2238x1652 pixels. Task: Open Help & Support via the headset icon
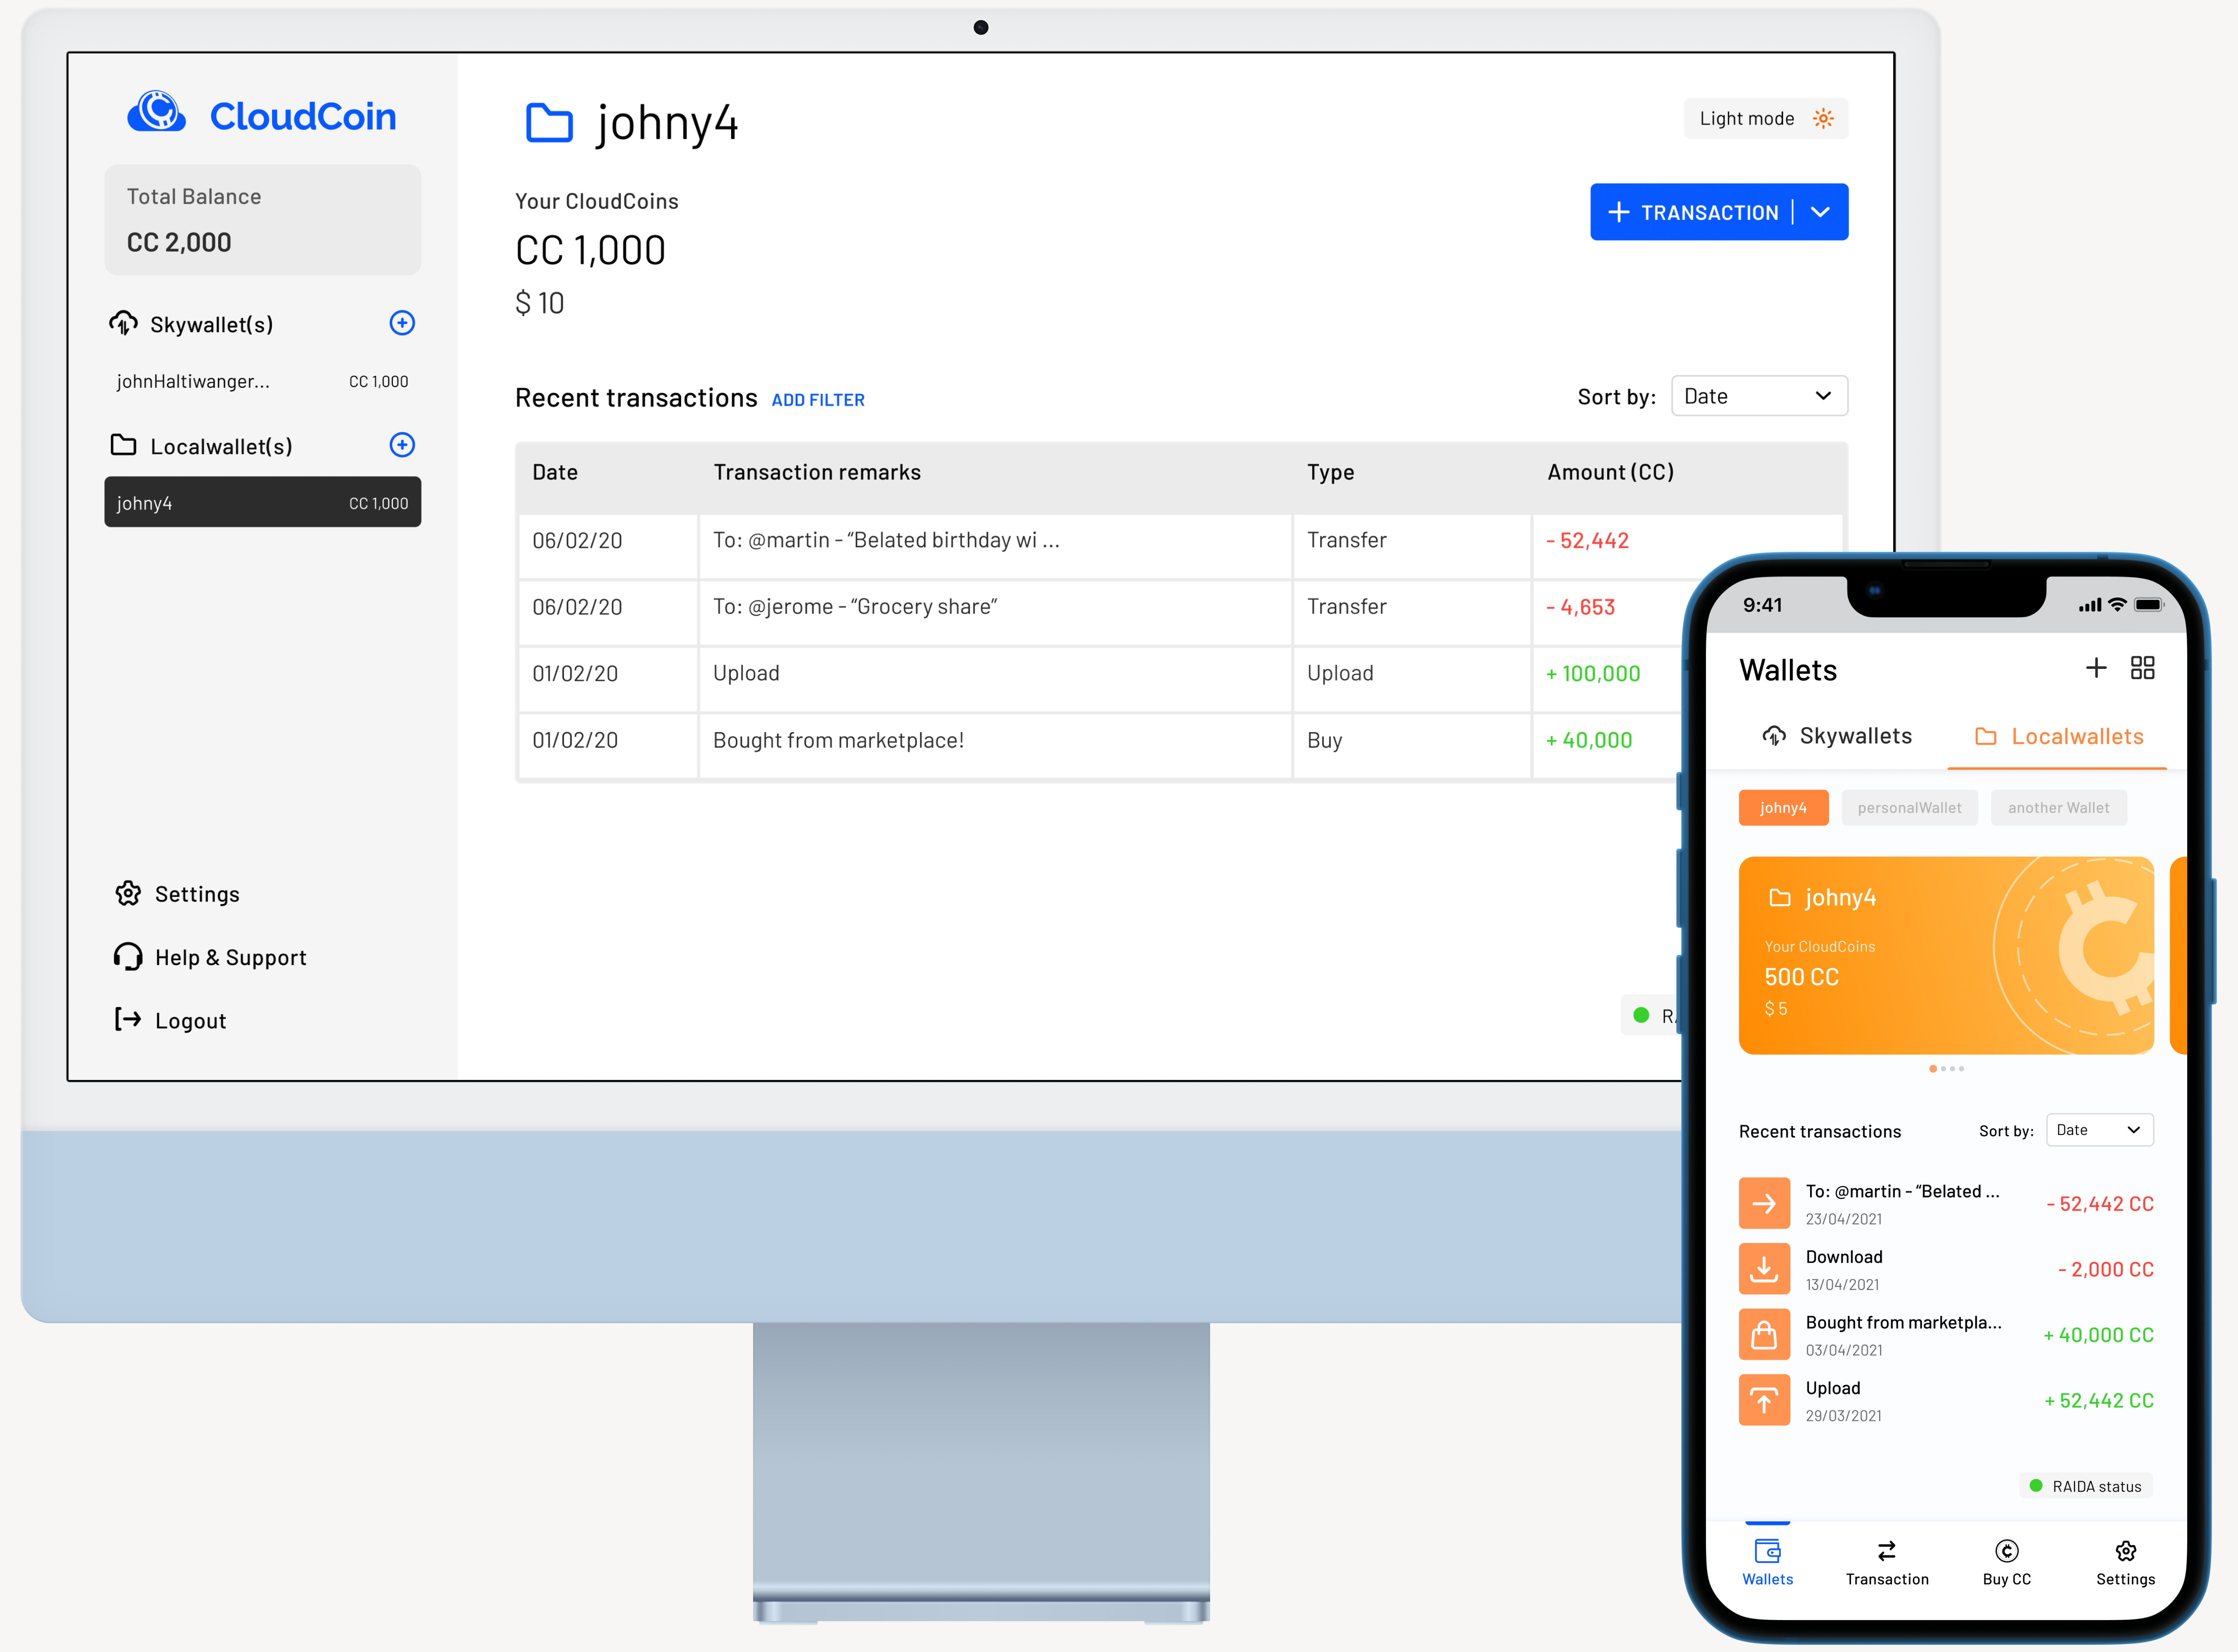(x=128, y=957)
